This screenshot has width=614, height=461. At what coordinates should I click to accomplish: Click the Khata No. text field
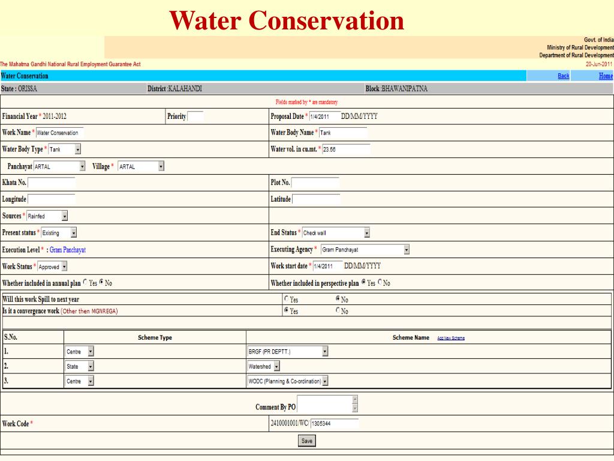point(52,182)
